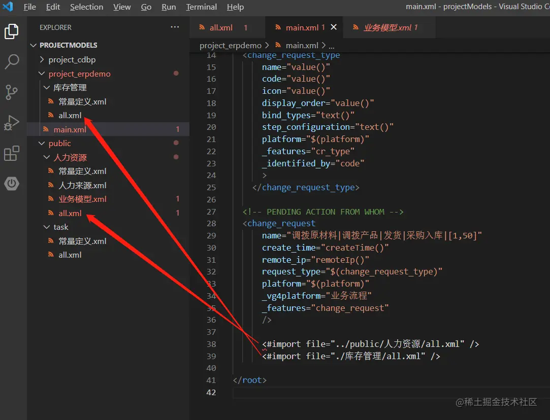This screenshot has height=420, width=550.
Task: Open the File menu
Action: [29, 7]
